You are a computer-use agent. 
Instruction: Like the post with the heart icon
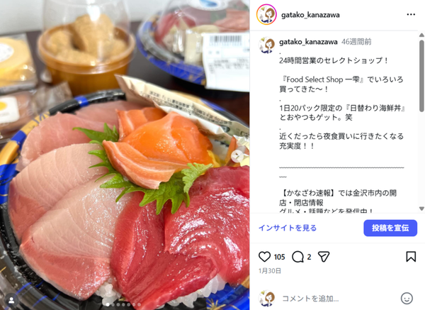point(264,257)
